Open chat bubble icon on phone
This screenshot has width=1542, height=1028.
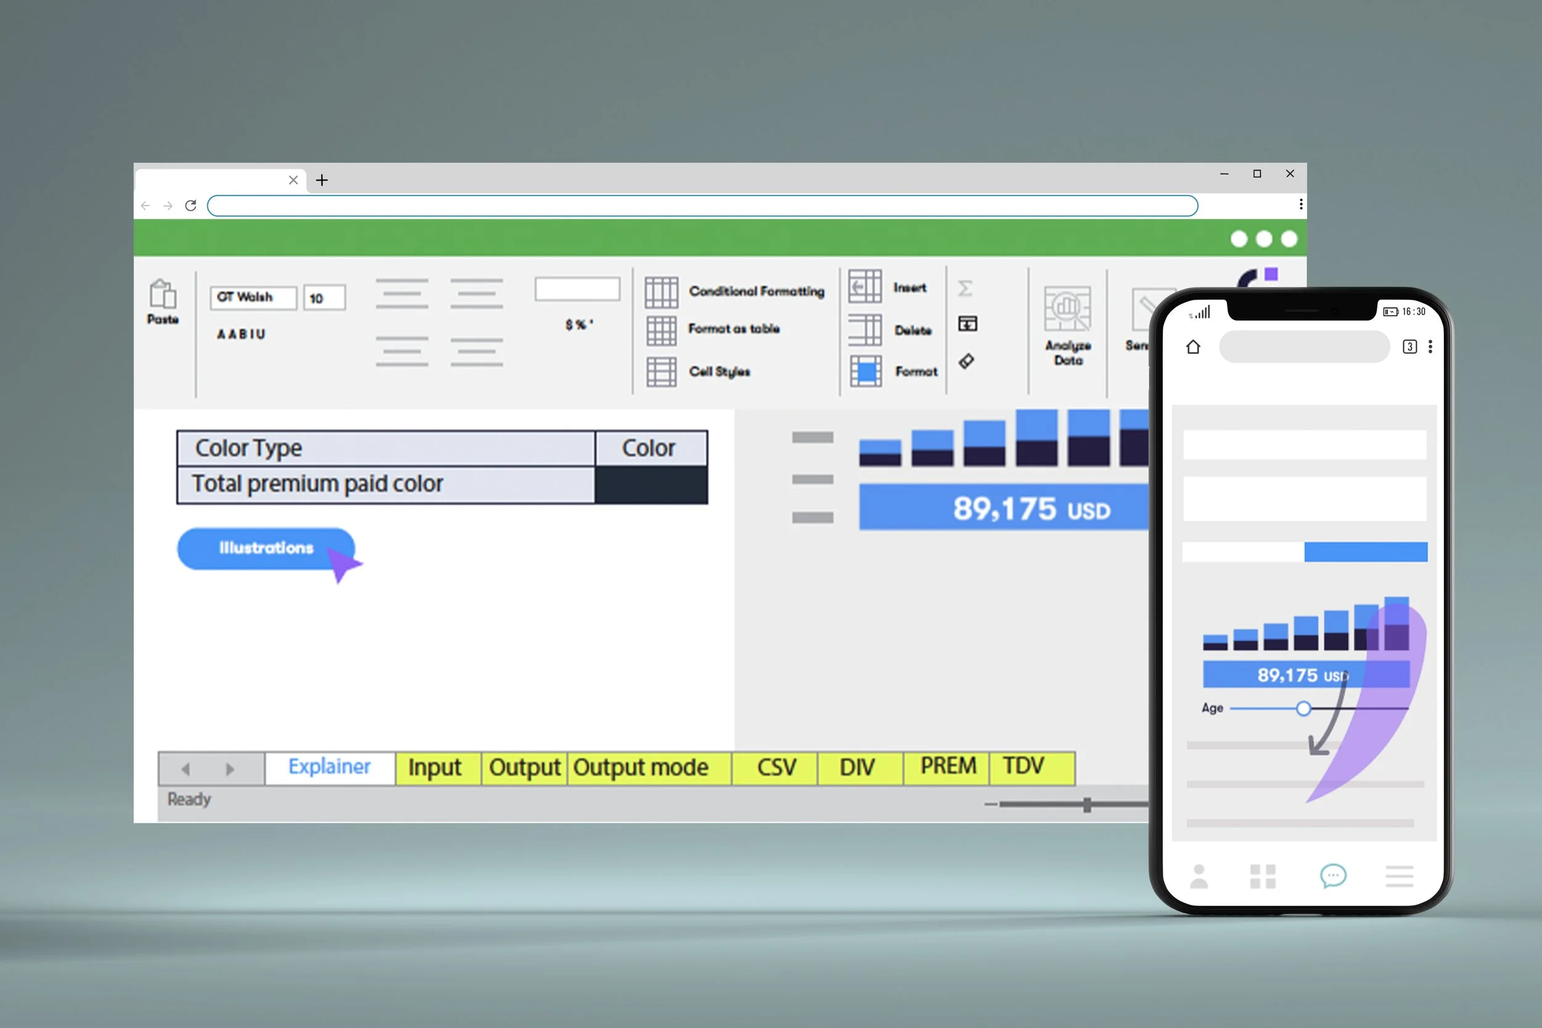(x=1332, y=876)
